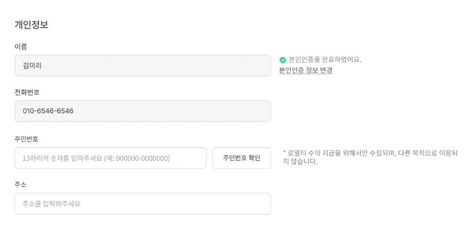474x231 pixels.
Task: Click the 이름 field label
Action: tap(20, 46)
